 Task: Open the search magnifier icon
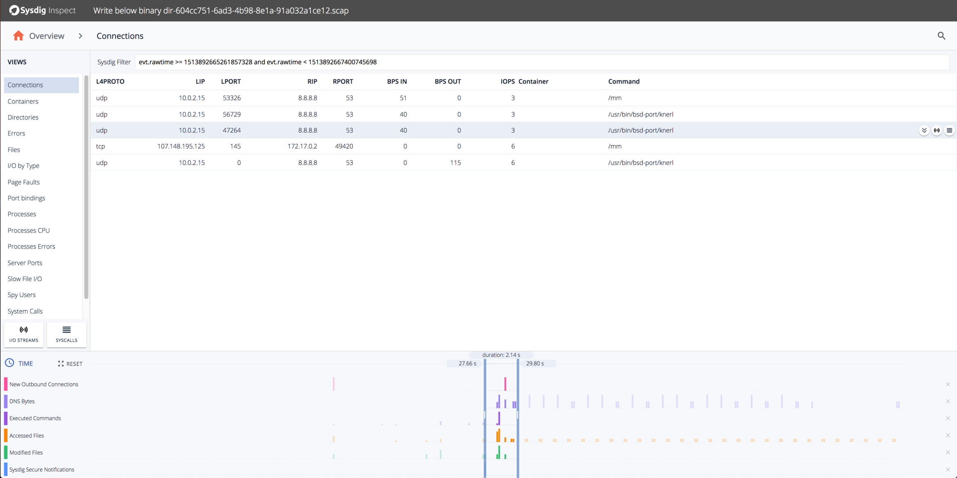941,36
